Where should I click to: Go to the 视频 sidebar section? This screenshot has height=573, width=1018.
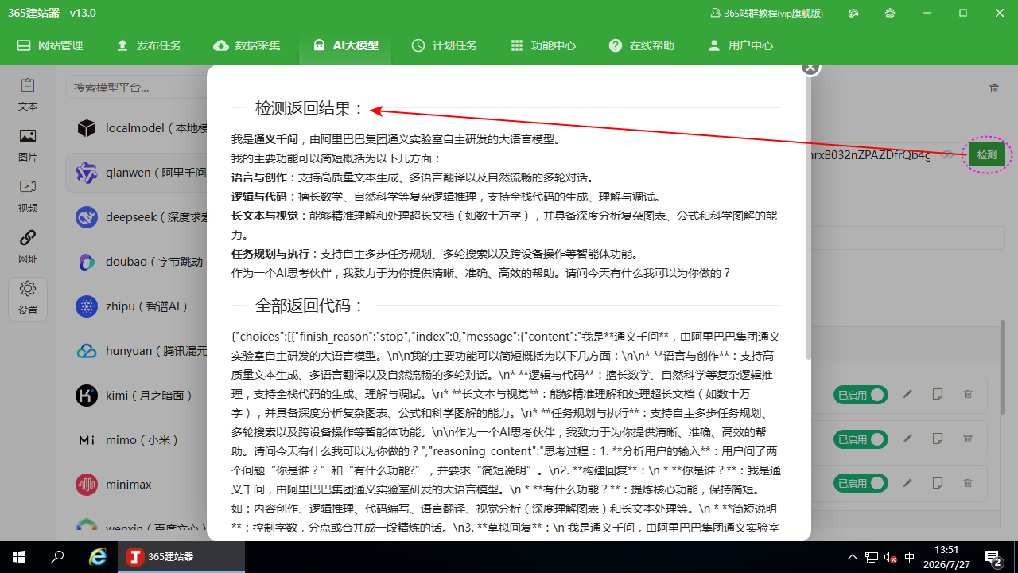pyautogui.click(x=28, y=197)
